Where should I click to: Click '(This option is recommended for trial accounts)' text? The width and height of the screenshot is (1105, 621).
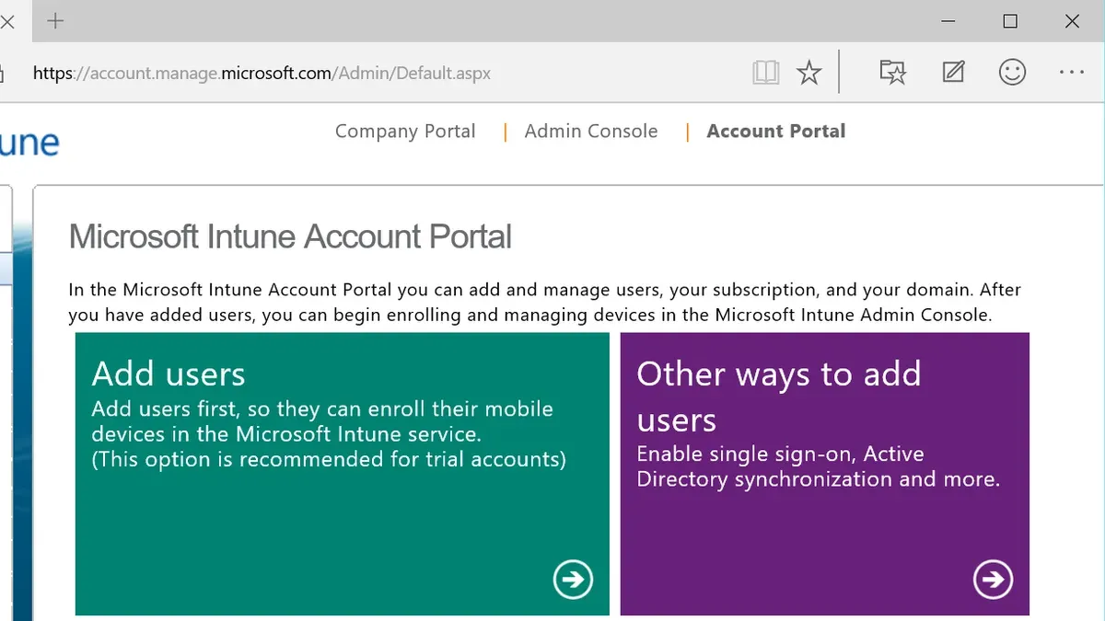tap(329, 459)
